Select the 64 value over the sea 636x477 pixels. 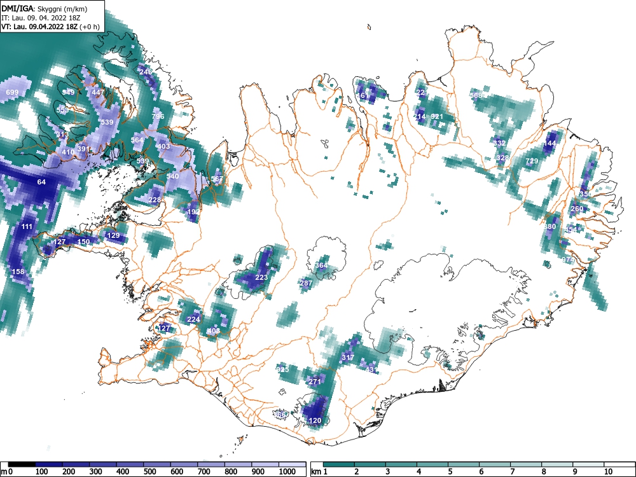tap(41, 182)
